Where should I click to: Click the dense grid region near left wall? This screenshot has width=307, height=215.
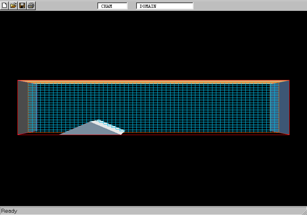pyautogui.click(x=33, y=108)
